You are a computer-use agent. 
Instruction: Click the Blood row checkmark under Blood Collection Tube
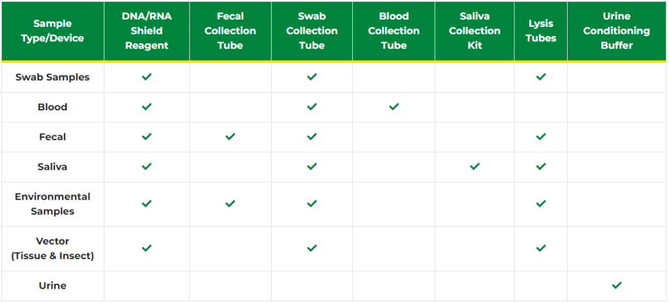tap(393, 106)
